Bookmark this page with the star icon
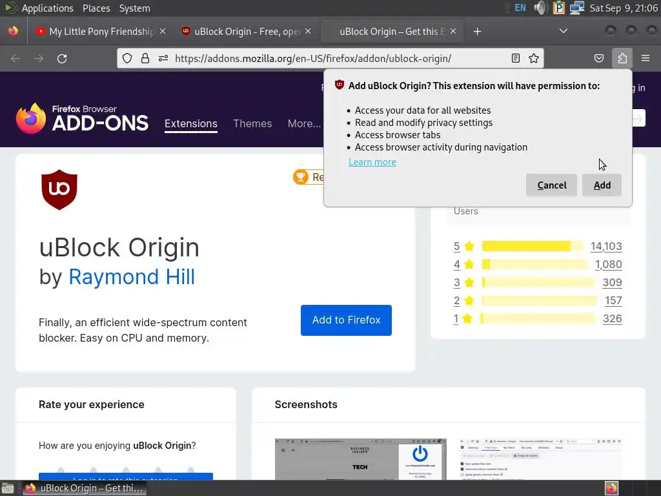Screen dimensions: 661x496 click(x=534, y=58)
